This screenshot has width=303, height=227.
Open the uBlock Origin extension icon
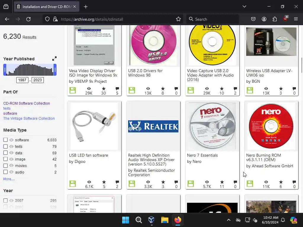point(285,19)
